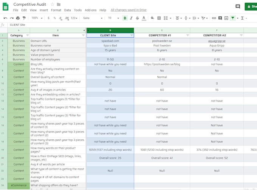Screen dimensions: 257x190
Task: Click the undo arrow icon
Action: point(5,18)
